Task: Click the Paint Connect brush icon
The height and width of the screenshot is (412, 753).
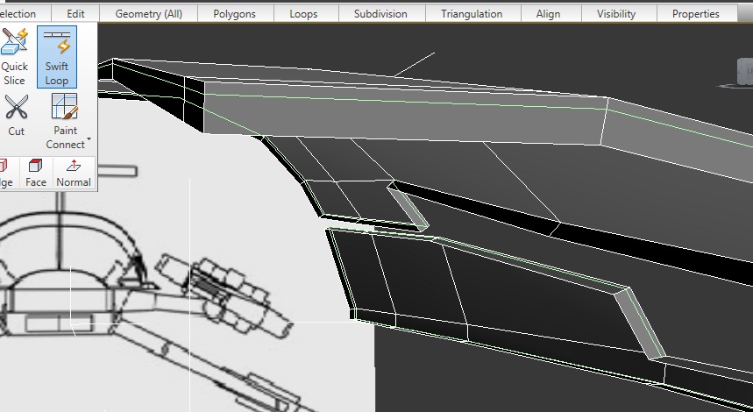Action: [65, 108]
